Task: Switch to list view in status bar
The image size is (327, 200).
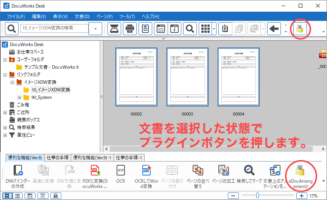Action: 17,195
